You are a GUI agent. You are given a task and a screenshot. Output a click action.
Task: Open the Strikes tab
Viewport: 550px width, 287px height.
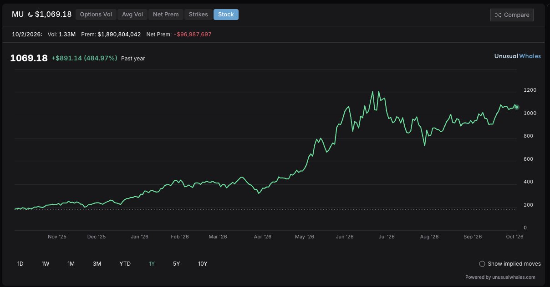pos(198,15)
